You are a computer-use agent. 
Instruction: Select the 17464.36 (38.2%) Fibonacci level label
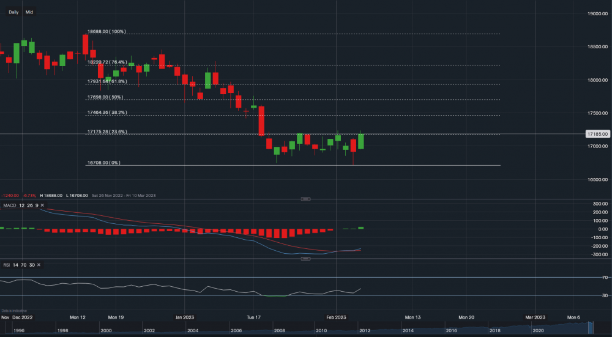coord(107,113)
